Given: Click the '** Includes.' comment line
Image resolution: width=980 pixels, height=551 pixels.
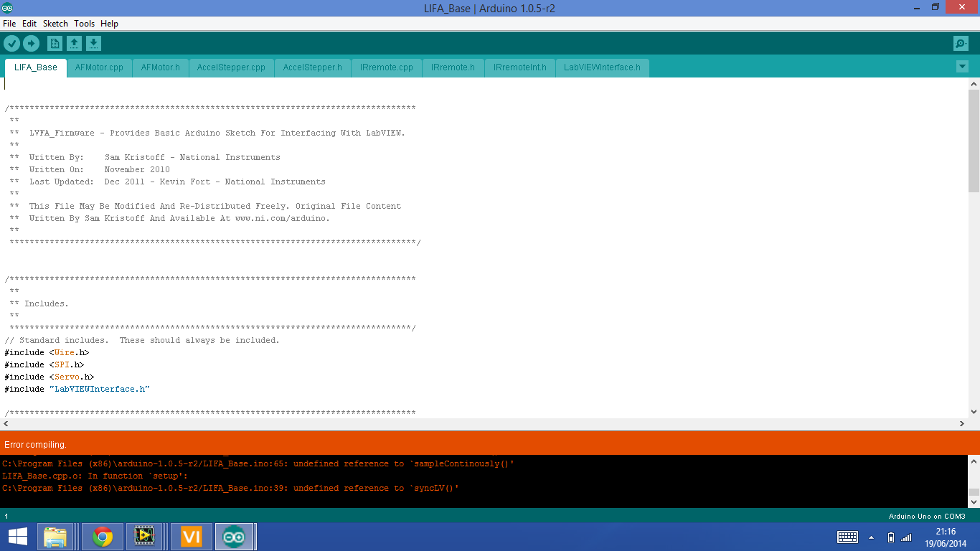Looking at the screenshot, I should (x=39, y=303).
